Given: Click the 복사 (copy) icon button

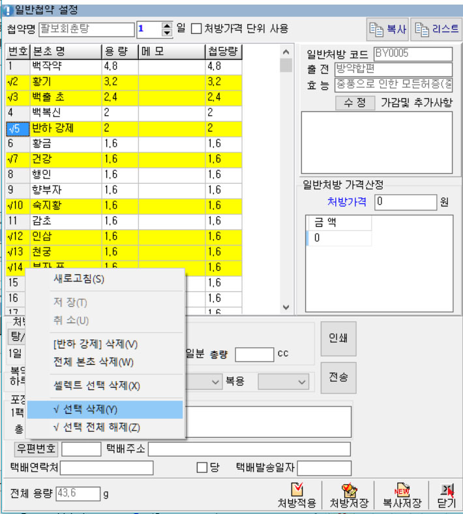Looking at the screenshot, I should [387, 29].
